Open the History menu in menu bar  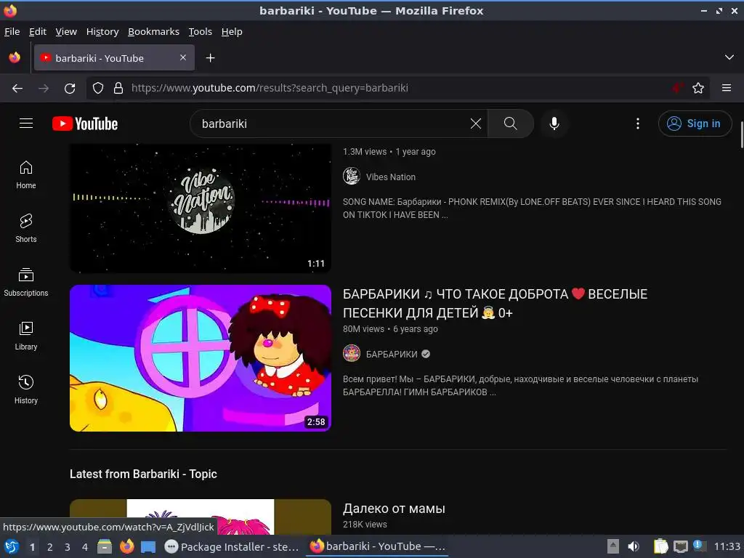point(102,32)
